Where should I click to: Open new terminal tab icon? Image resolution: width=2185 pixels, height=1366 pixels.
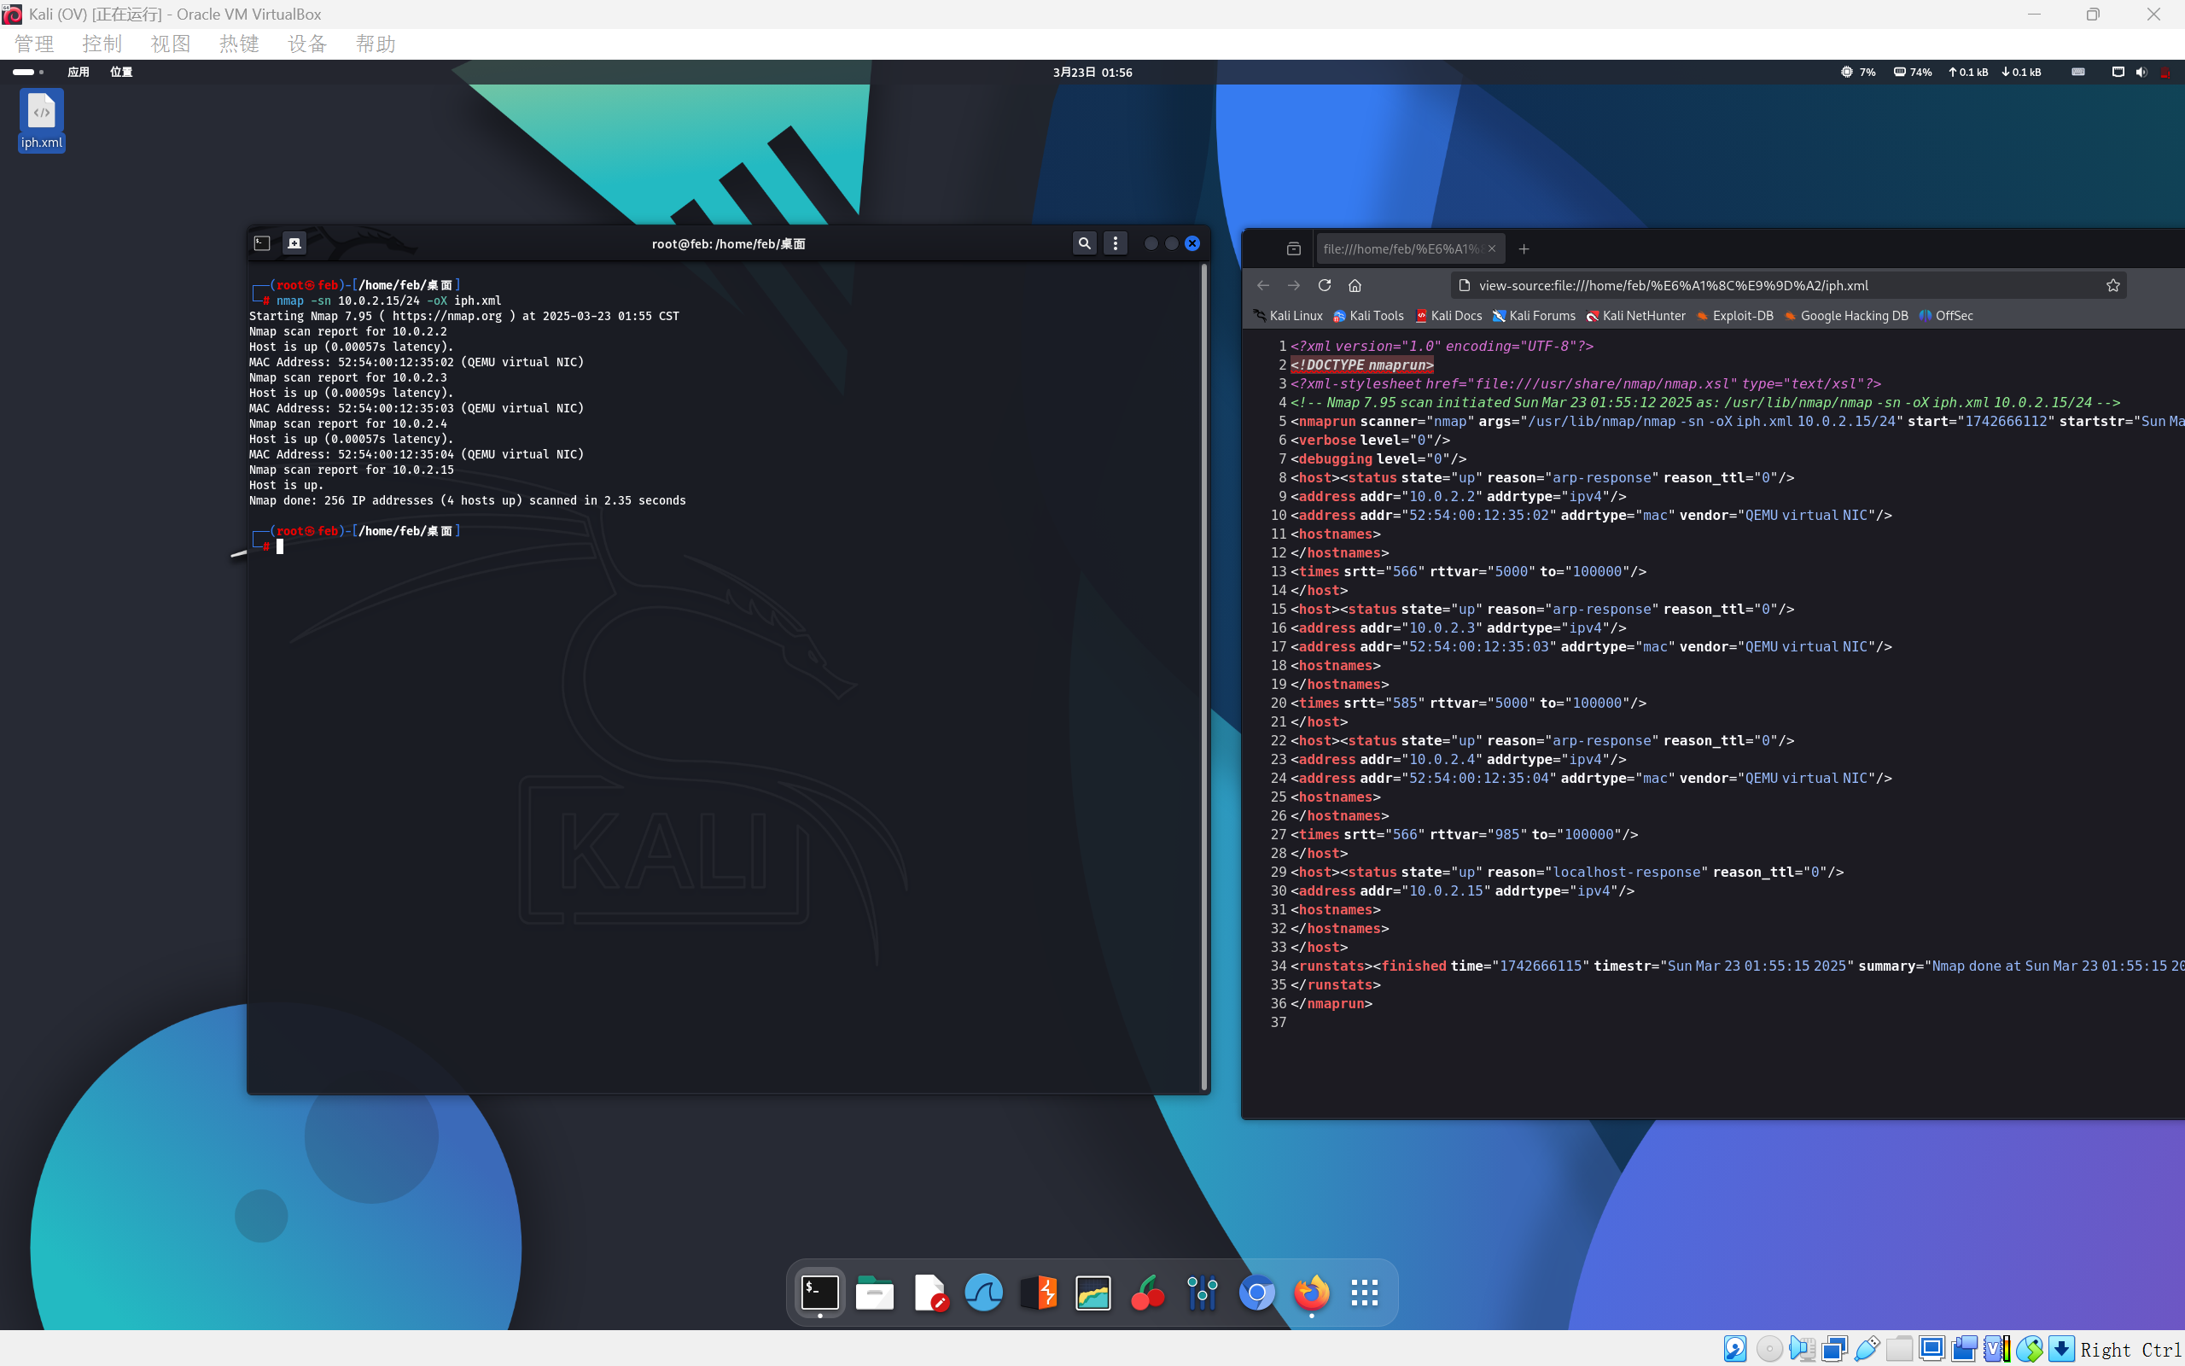pos(294,243)
